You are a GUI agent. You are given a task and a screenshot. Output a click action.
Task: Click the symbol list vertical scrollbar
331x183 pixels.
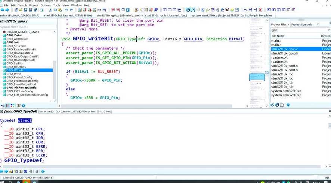[55, 80]
